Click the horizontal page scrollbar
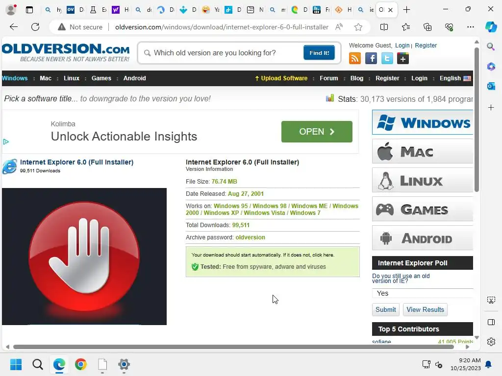The width and height of the screenshot is (502, 376). 233,347
